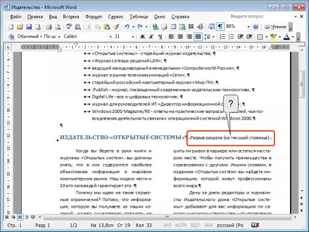
Task: Open the line spacing dropdown arrow
Action: 214,37
